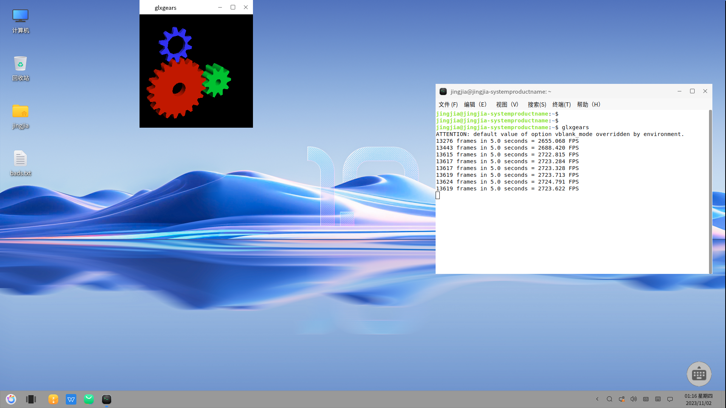726x408 pixels.
Task: Open the 文件 (F) terminal menu
Action: [448, 105]
